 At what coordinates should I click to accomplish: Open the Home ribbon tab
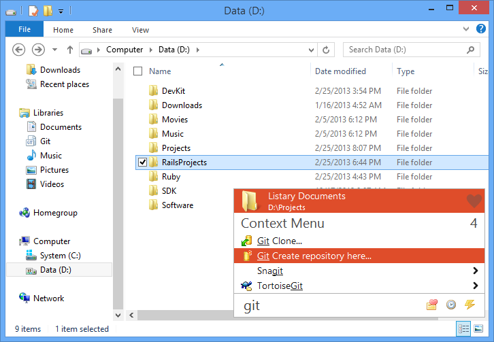click(x=63, y=30)
